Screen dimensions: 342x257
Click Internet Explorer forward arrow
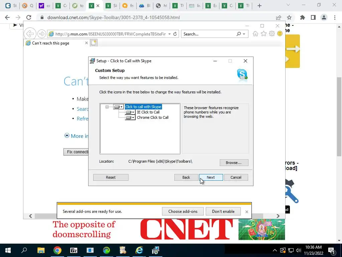click(x=41, y=34)
